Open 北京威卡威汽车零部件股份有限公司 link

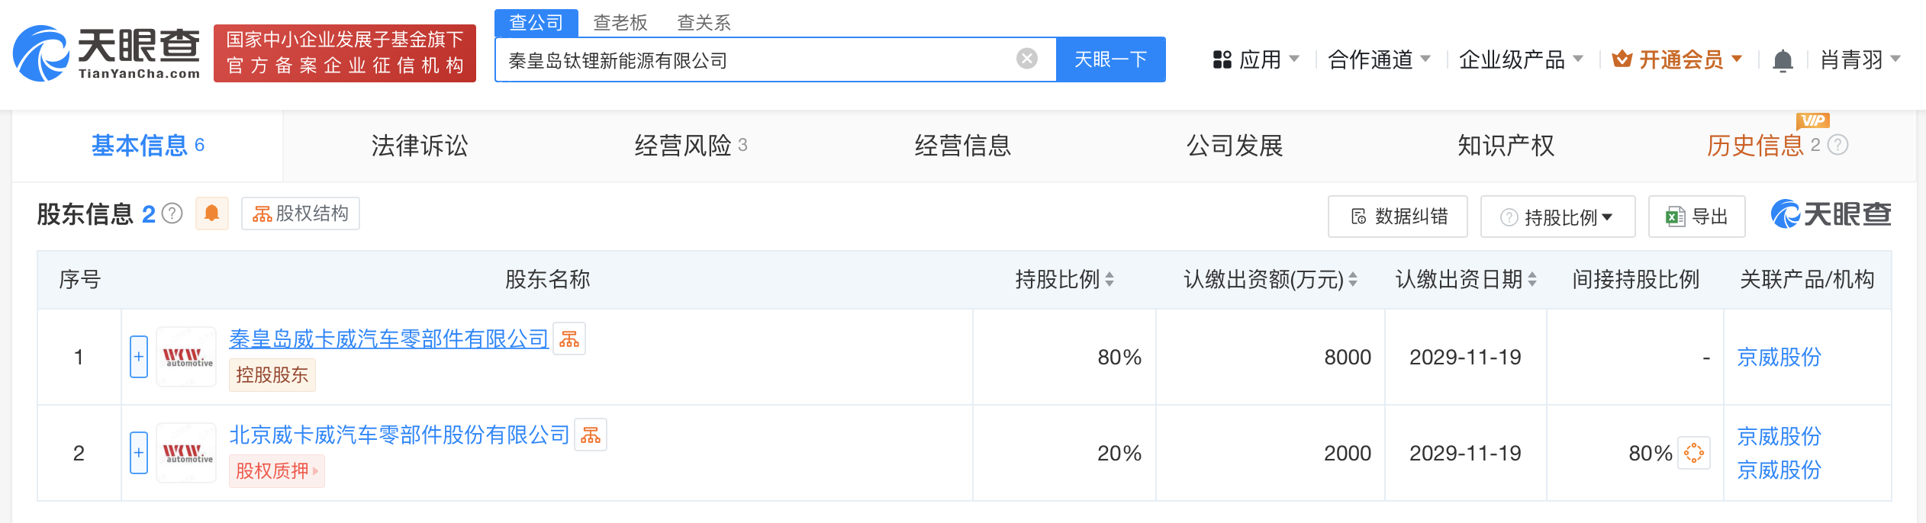point(400,435)
